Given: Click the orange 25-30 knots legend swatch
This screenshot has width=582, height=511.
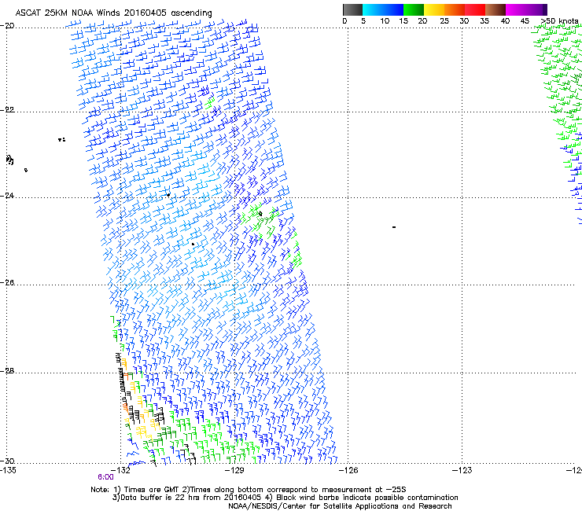Looking at the screenshot, I should [455, 9].
